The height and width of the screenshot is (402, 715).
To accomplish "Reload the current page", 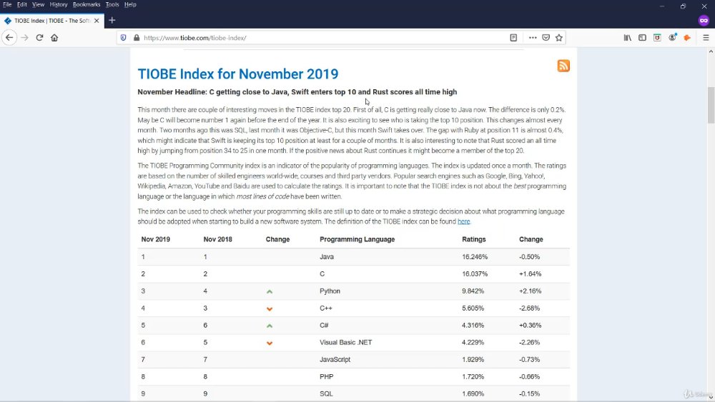I will [x=39, y=38].
